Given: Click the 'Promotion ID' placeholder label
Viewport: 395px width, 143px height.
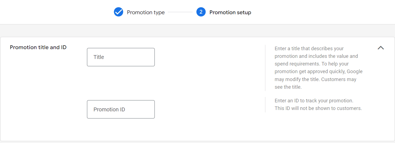Looking at the screenshot, I should pos(109,109).
